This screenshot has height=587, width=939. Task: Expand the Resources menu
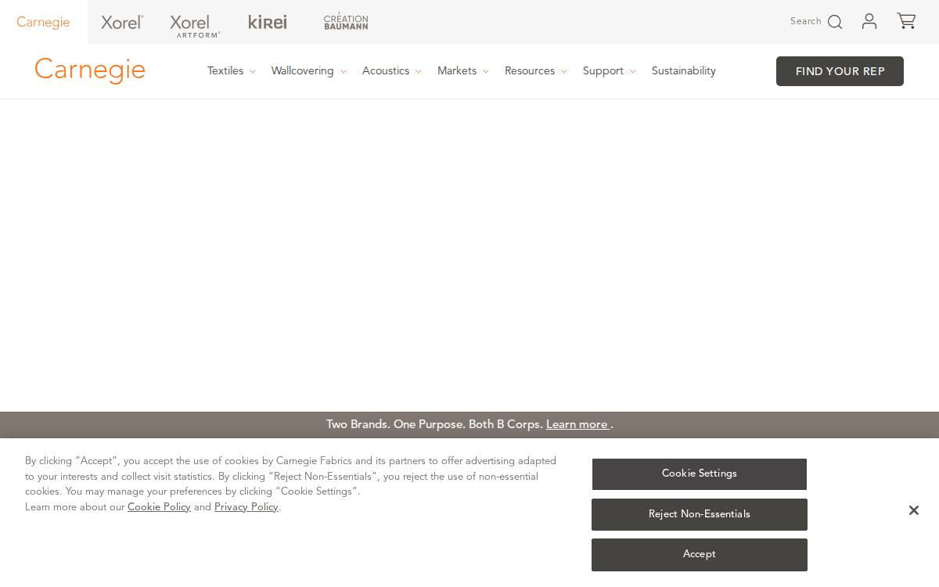tap(535, 71)
